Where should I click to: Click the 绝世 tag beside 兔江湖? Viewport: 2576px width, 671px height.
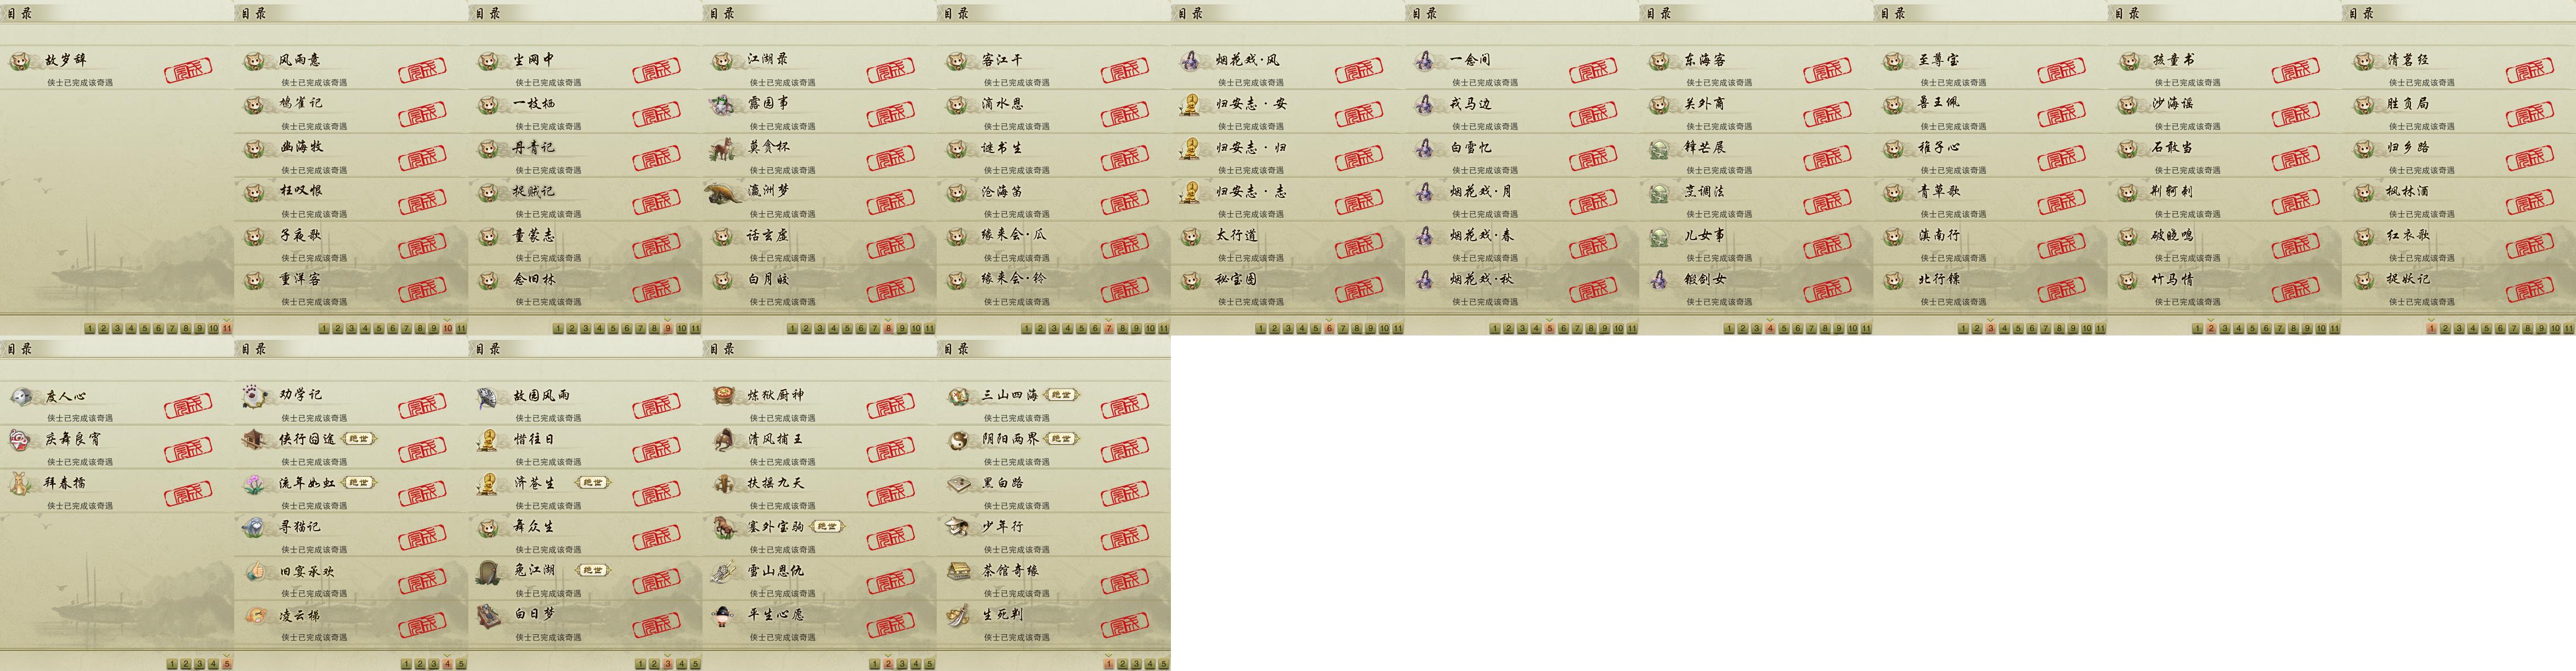click(592, 570)
